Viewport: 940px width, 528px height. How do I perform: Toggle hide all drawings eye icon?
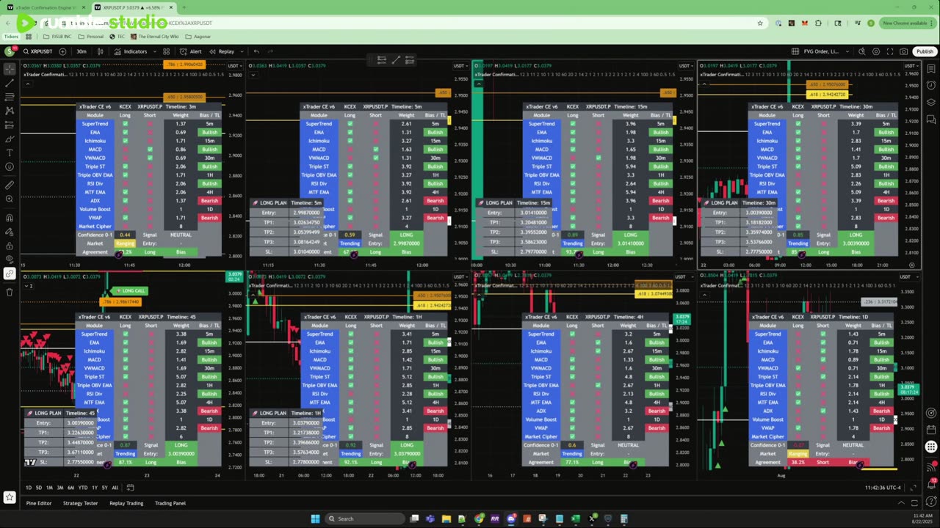[10, 259]
